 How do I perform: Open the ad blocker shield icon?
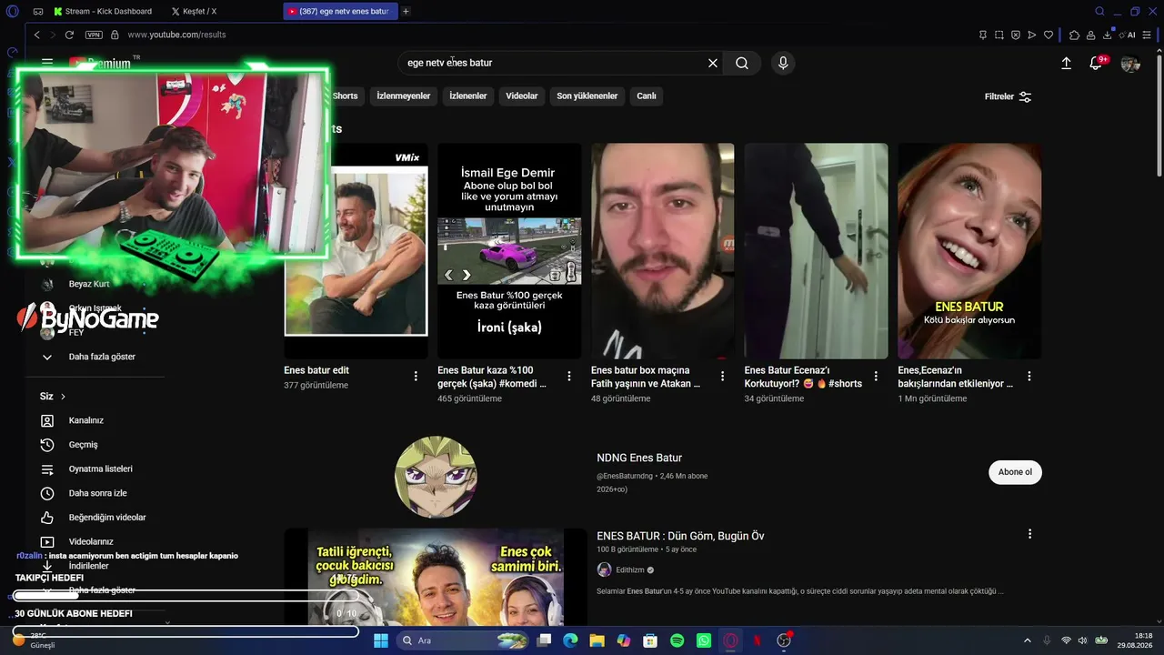tap(1016, 35)
